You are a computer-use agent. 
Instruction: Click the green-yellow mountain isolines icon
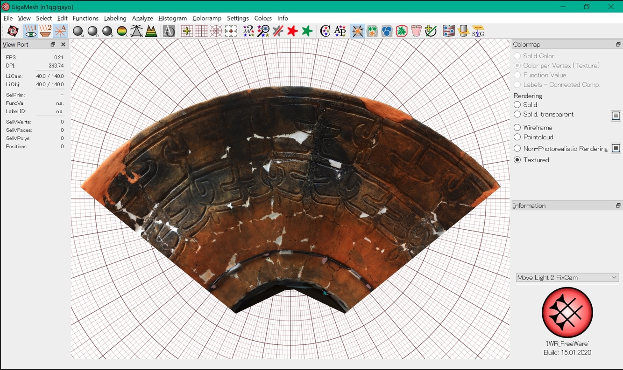pos(151,31)
